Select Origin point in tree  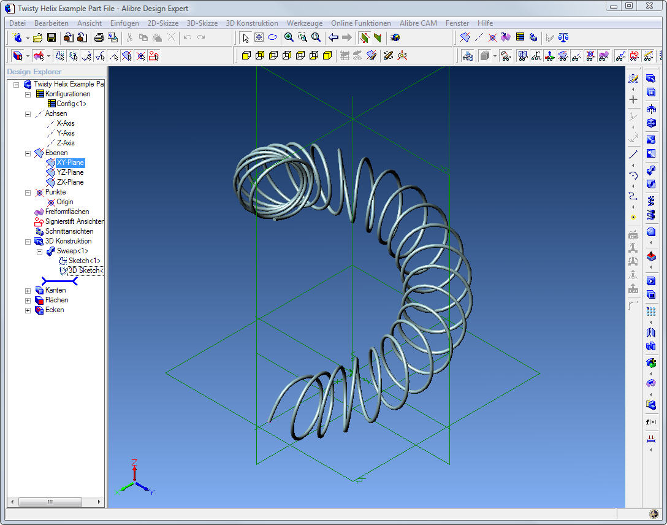point(64,202)
